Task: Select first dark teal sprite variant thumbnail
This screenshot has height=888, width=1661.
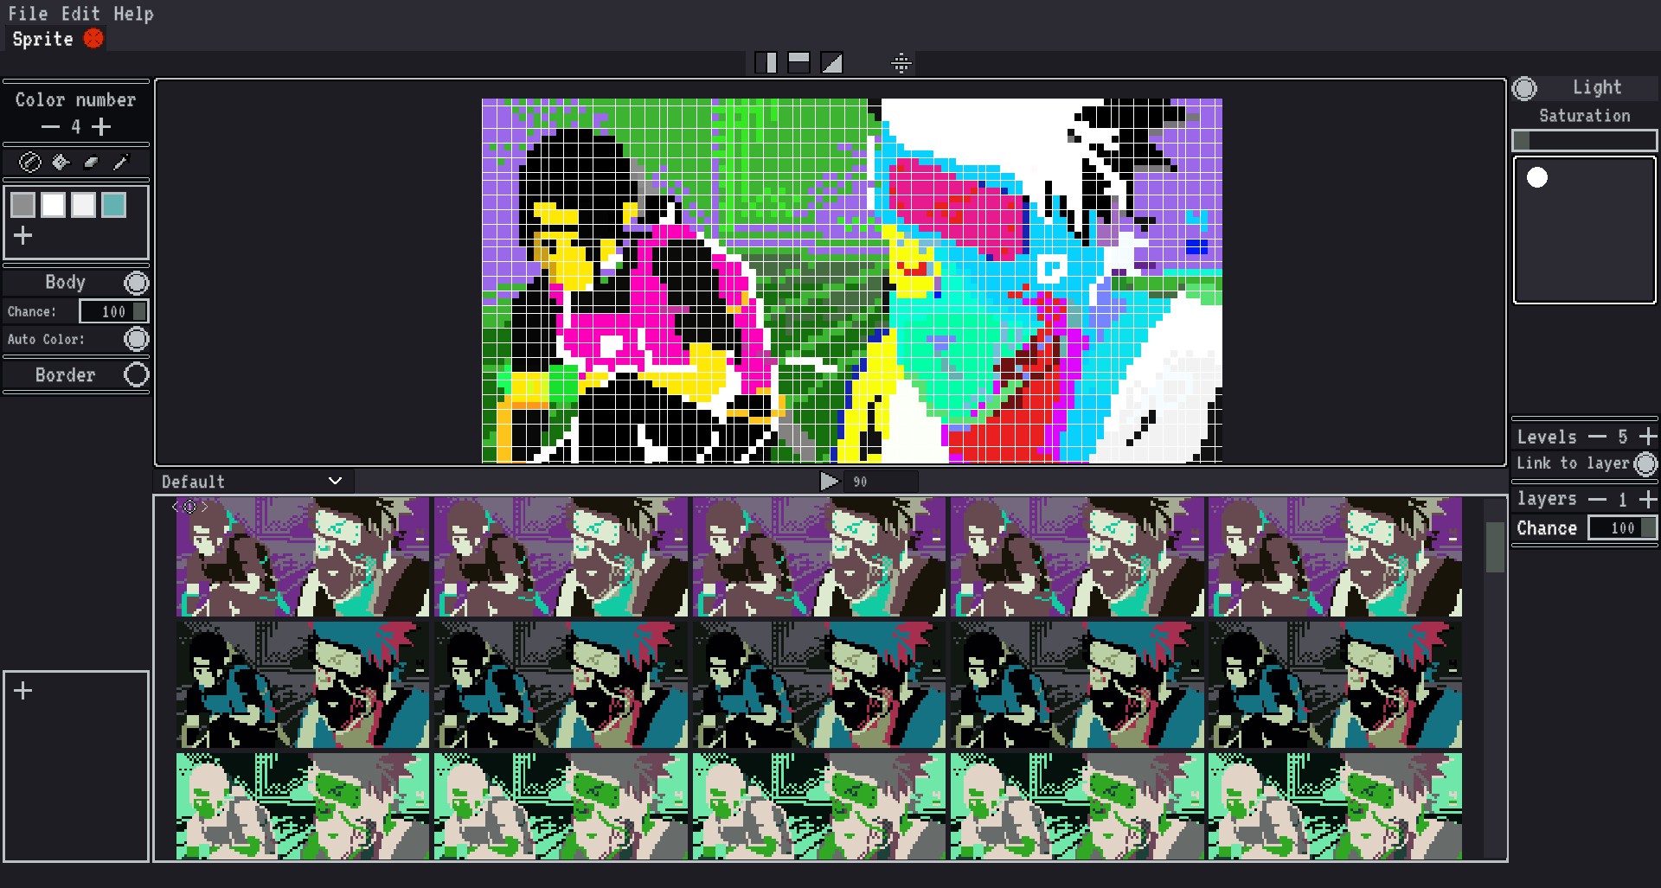Action: (x=303, y=685)
